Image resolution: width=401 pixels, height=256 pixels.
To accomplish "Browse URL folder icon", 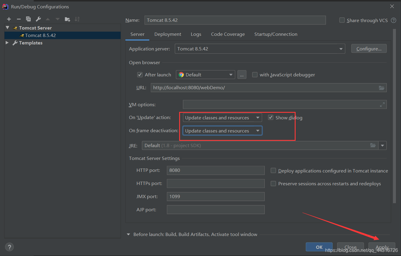I will 381,88.
